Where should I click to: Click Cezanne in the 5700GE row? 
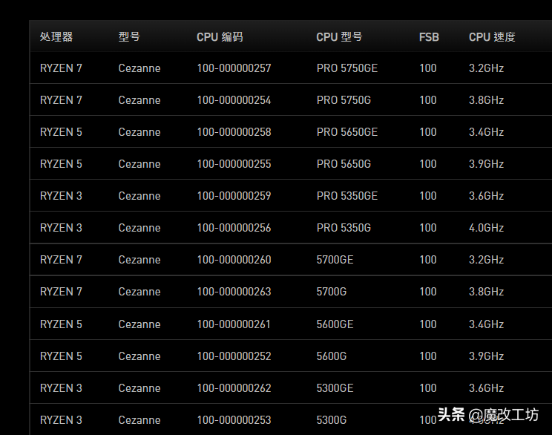coord(139,260)
